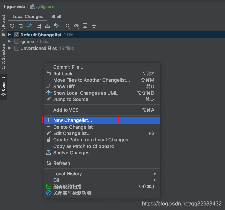This screenshot has height=210, width=225.
Task: Choose Shelve Changes... in context menu
Action: point(73,153)
